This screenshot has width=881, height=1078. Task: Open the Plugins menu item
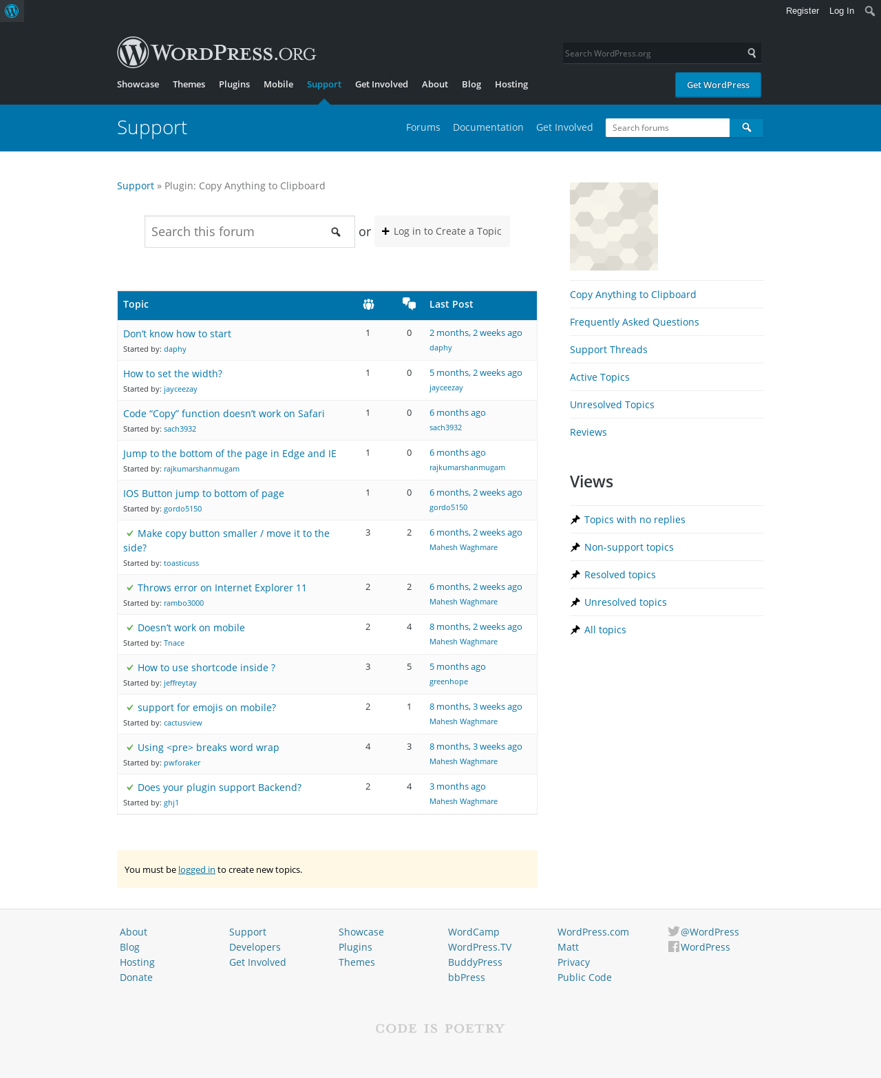point(234,84)
